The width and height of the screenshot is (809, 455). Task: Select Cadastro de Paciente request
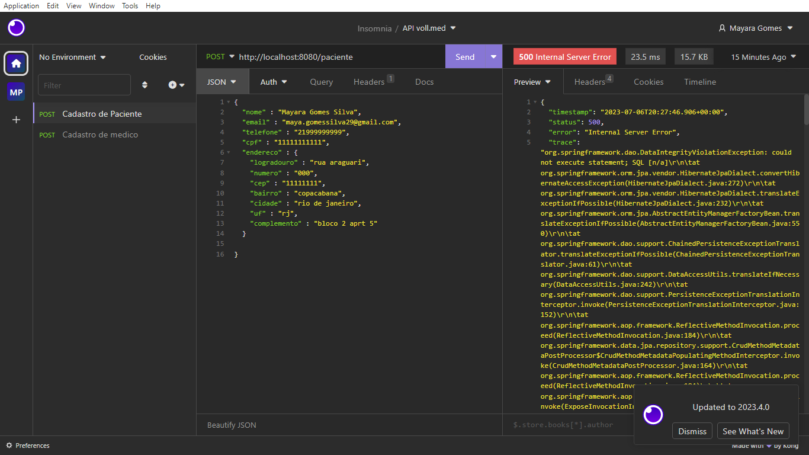click(114, 114)
